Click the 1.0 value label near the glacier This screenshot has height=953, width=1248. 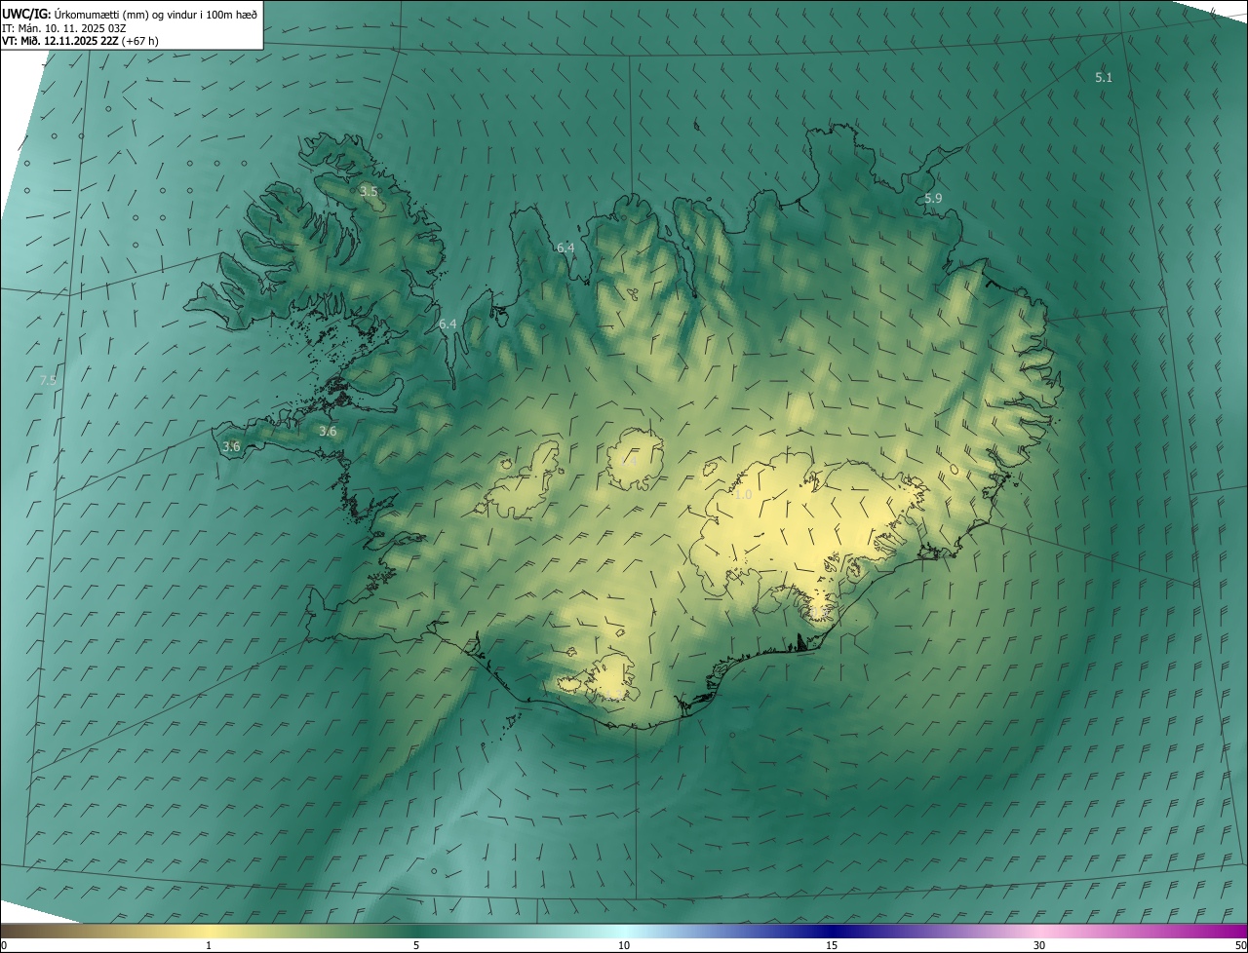[x=743, y=495]
